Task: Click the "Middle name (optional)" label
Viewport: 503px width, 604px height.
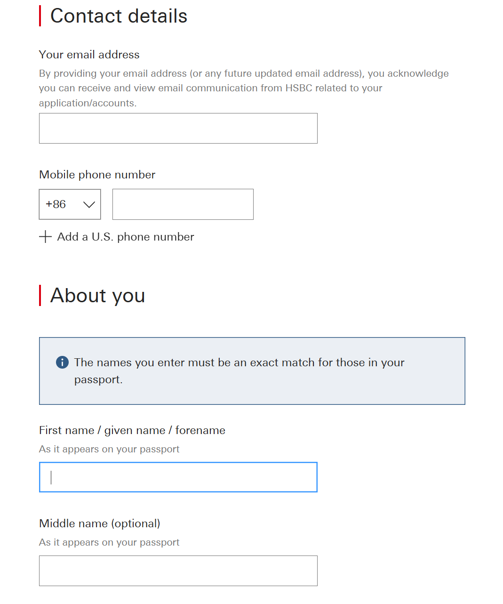Action: [99, 523]
